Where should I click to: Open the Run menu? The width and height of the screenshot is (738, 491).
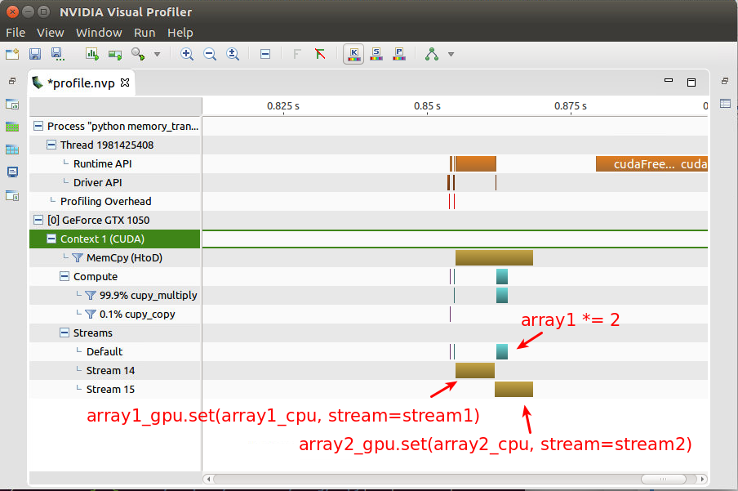(x=144, y=33)
